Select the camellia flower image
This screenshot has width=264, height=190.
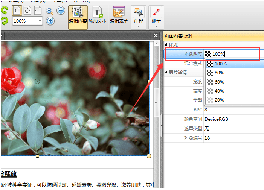click(x=75, y=98)
